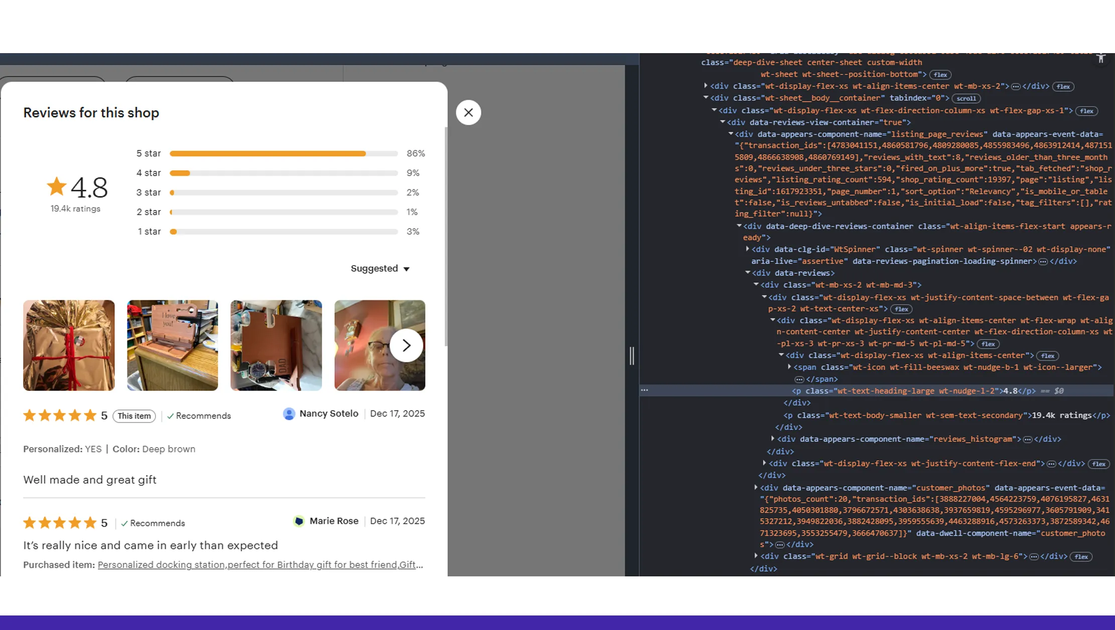Open the Suggested sort dropdown
The width and height of the screenshot is (1115, 630).
380,269
